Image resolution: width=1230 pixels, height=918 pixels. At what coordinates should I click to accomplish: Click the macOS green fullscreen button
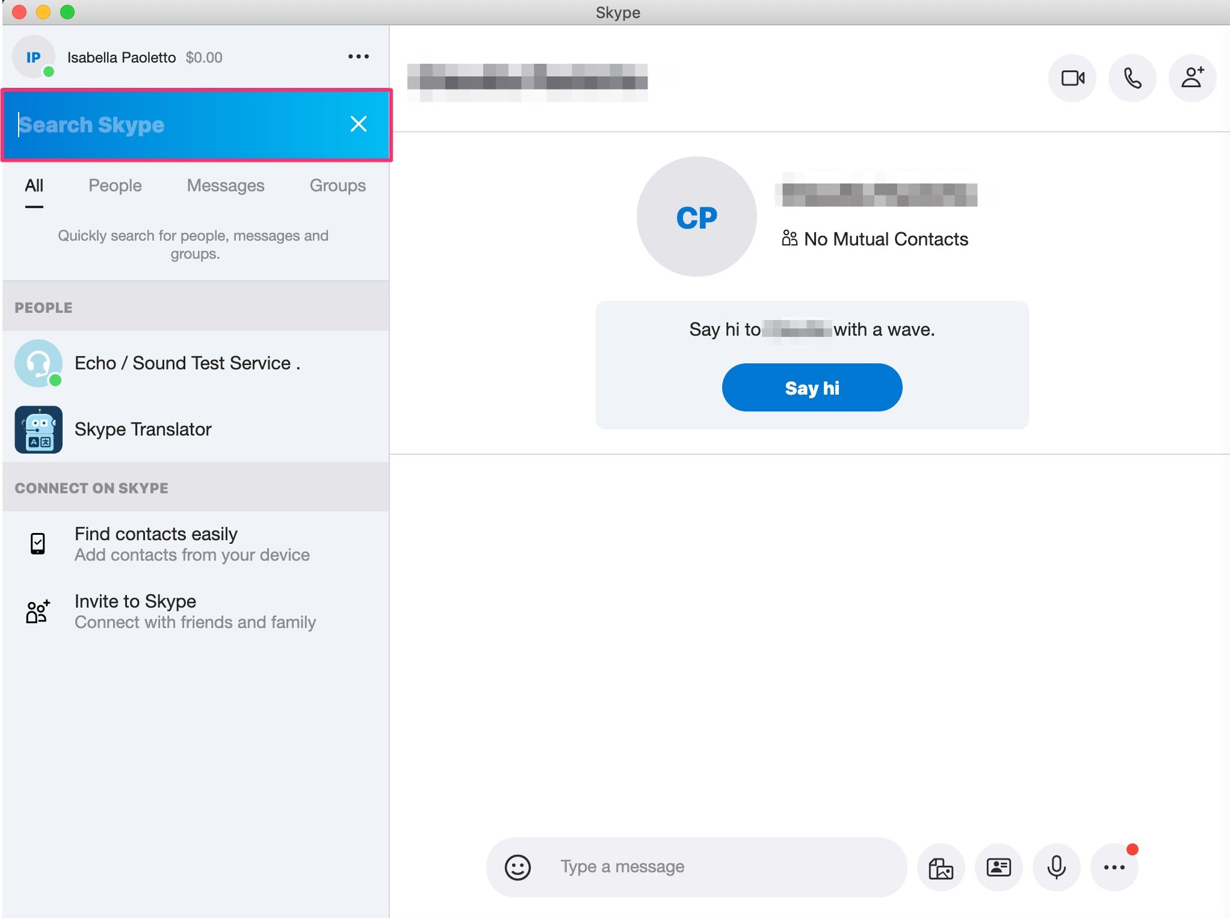pos(67,11)
